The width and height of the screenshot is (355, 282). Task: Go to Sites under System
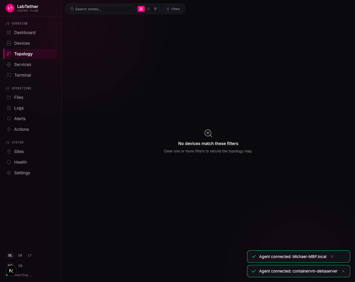(x=30, y=152)
